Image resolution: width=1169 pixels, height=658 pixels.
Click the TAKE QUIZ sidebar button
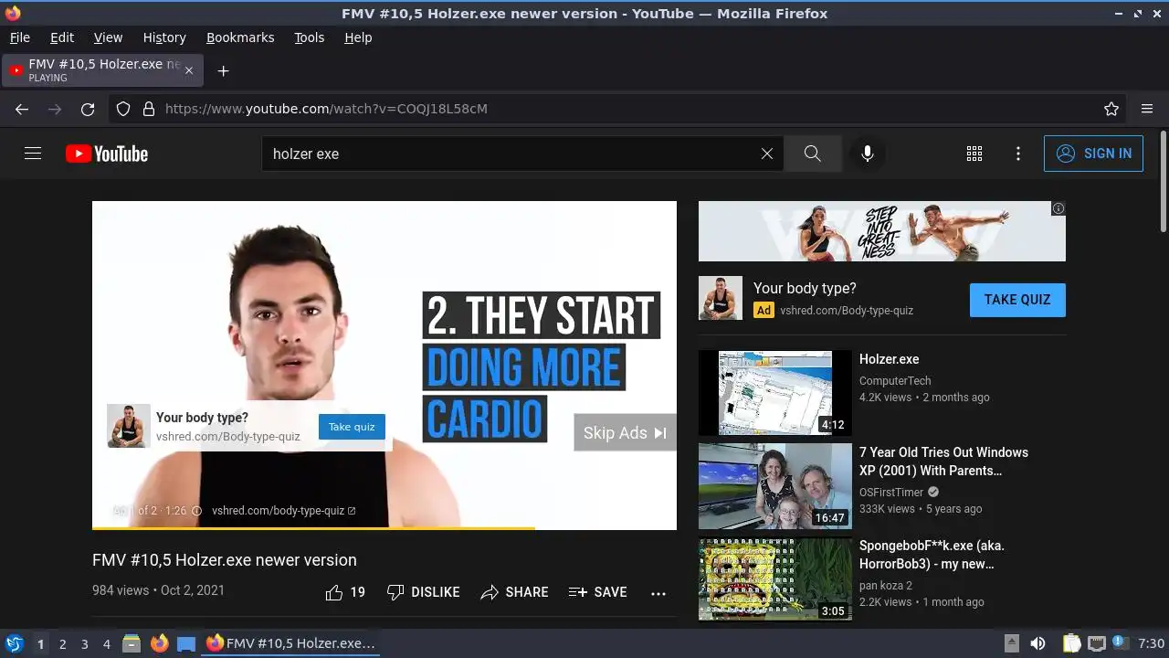pos(1017,300)
